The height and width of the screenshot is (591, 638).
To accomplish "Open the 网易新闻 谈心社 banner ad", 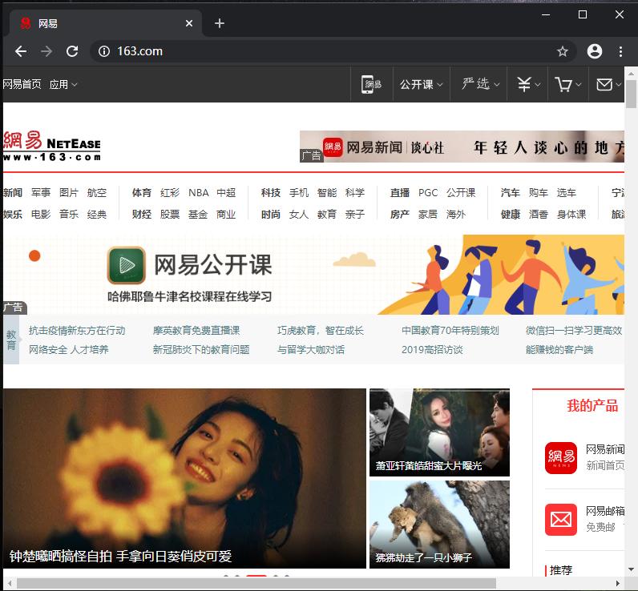I will coord(462,147).
